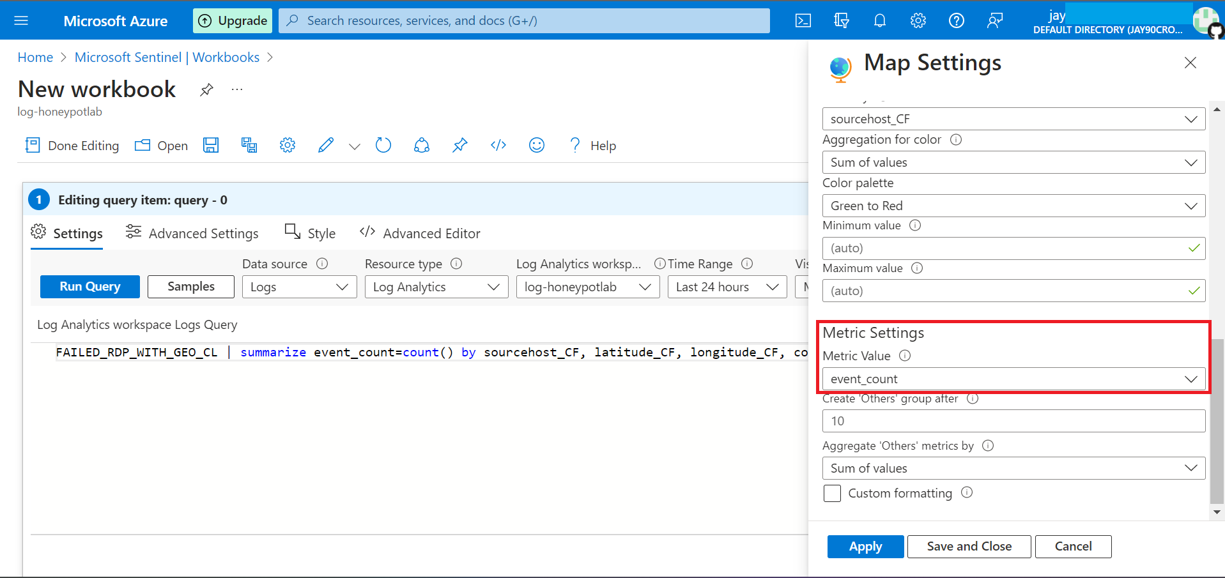
Task: Click the Save workbook icon
Action: coord(211,145)
